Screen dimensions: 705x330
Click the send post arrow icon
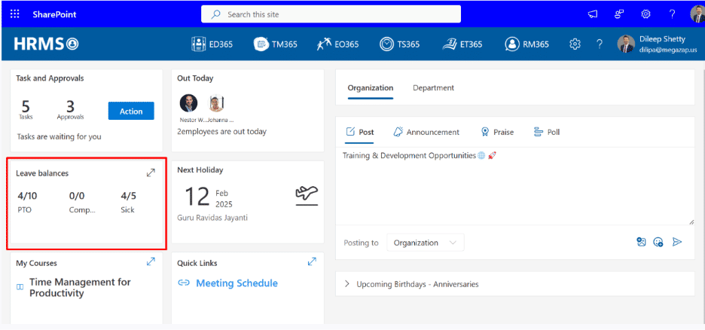[x=677, y=242]
